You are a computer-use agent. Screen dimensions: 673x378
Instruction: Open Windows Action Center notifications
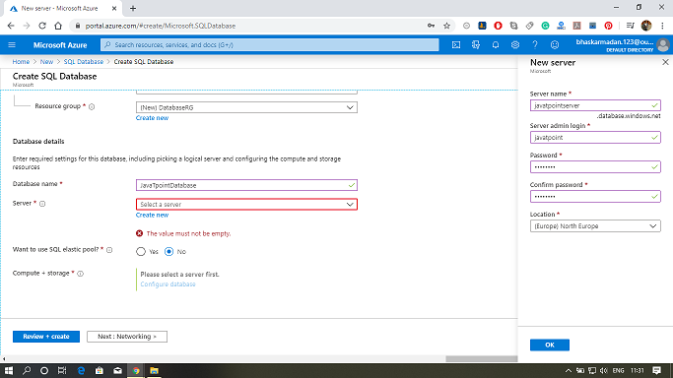coord(656,371)
